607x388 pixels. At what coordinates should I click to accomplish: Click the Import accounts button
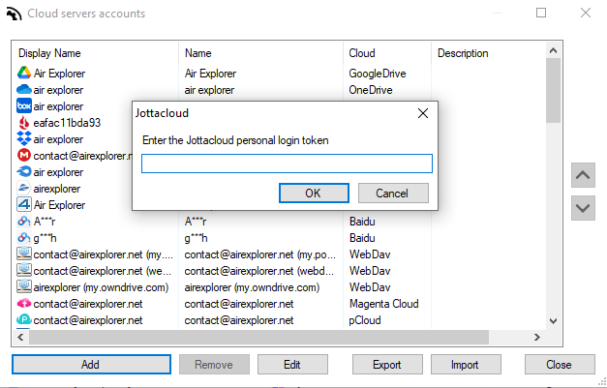pos(466,365)
